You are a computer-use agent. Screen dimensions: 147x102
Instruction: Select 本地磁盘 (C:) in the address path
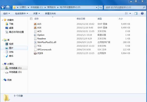click(x=37, y=7)
